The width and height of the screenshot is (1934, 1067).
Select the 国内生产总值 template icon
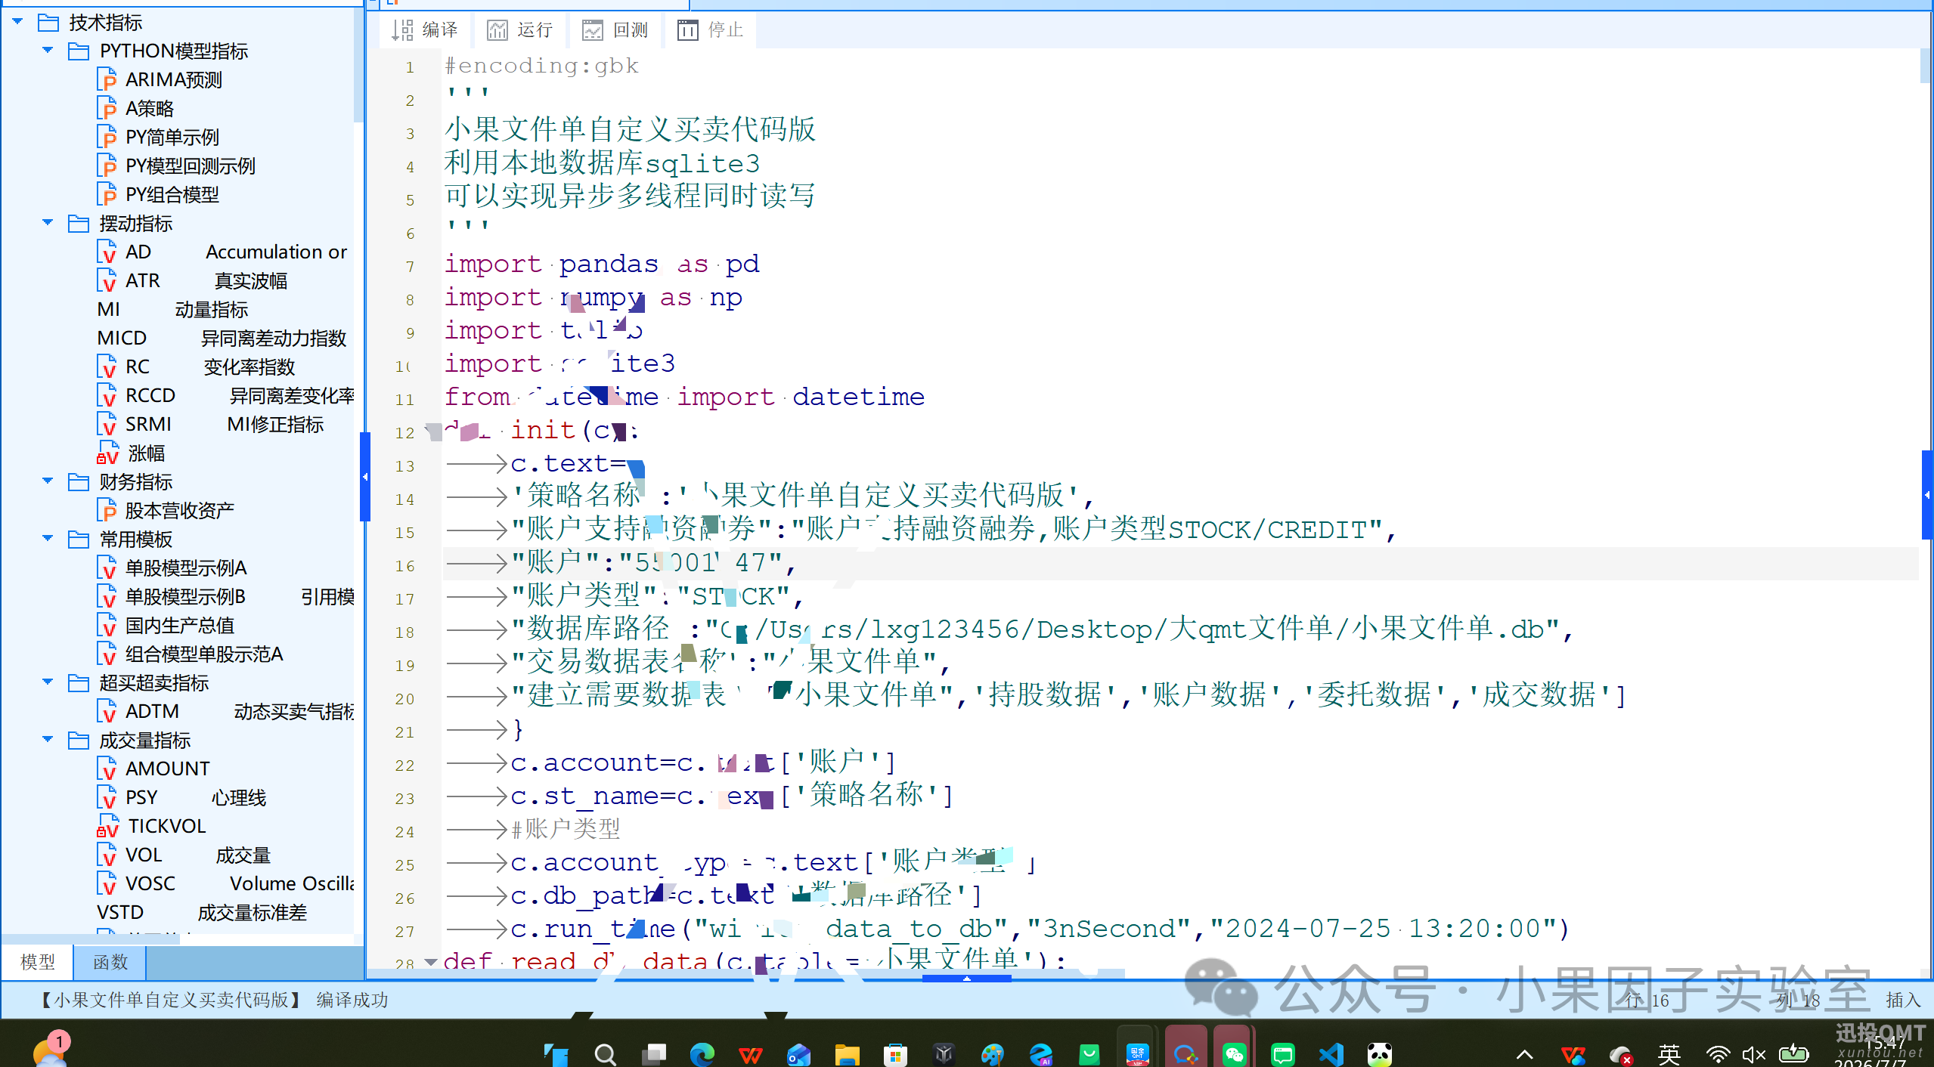107,625
